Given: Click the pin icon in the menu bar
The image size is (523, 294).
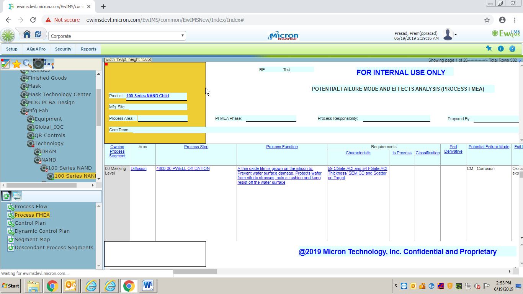Looking at the screenshot, I should [x=489, y=49].
